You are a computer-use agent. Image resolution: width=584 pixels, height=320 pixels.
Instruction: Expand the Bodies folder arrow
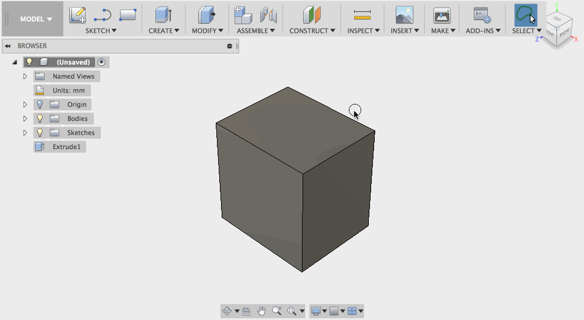(25, 119)
